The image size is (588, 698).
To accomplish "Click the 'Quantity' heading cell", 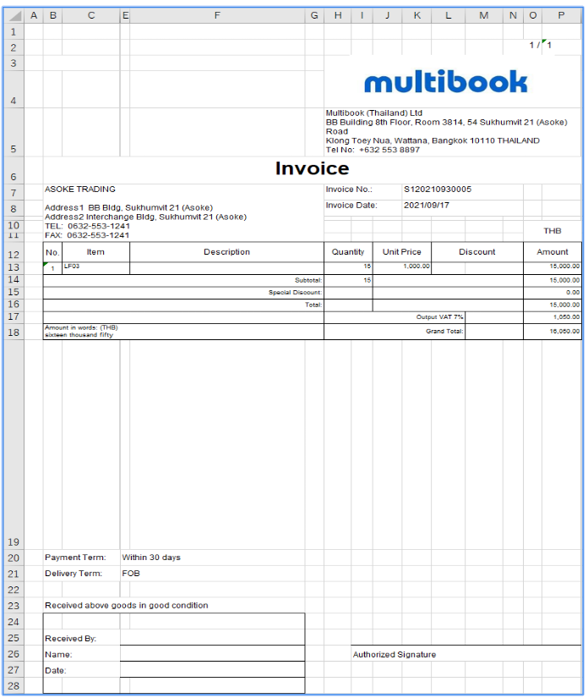I will click(348, 252).
